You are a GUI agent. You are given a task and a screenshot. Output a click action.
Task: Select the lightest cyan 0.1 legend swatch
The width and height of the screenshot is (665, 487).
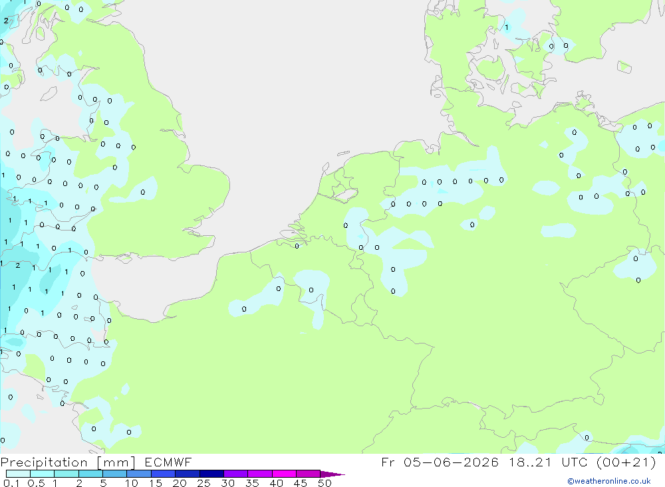click(x=18, y=474)
